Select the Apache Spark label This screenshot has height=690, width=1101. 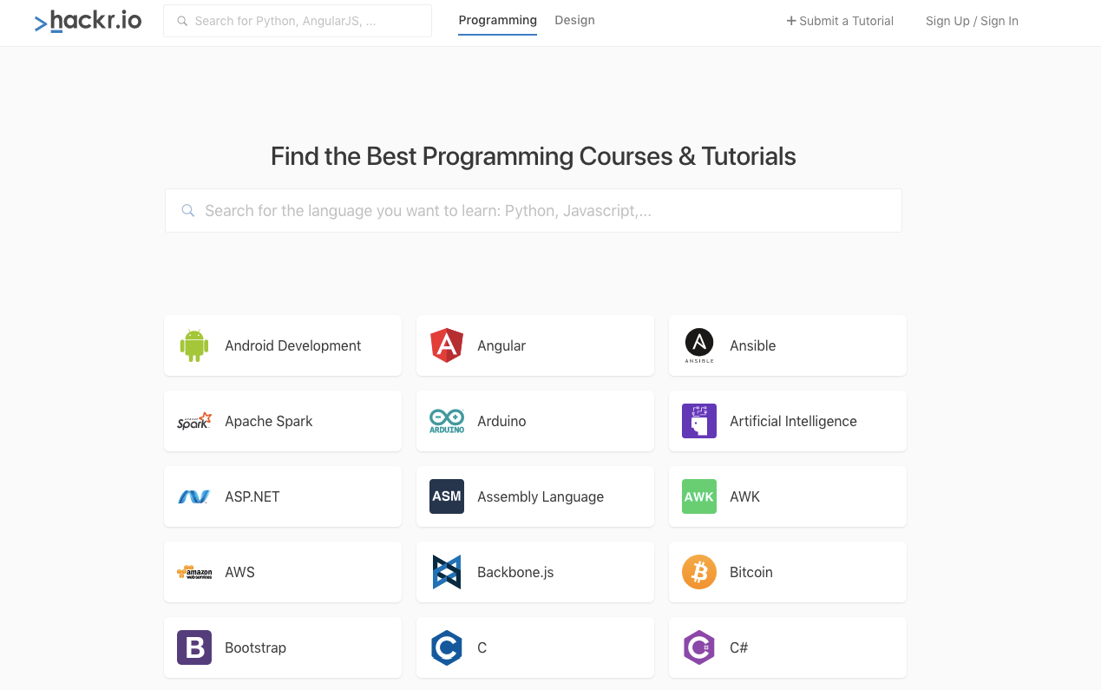[x=268, y=421]
